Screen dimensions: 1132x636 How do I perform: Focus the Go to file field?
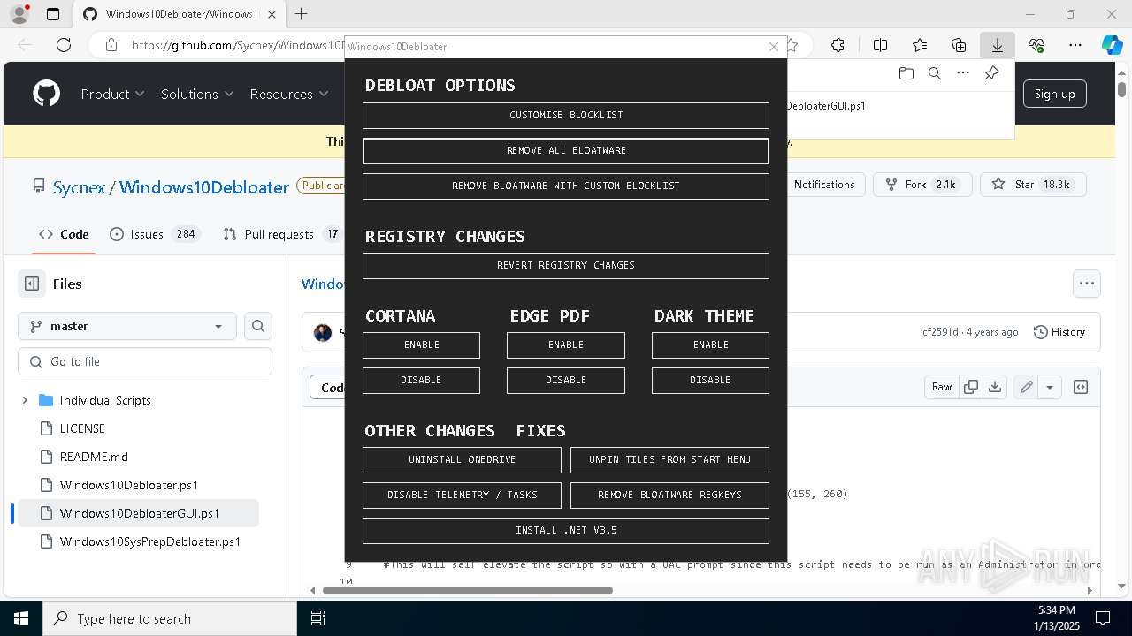tap(145, 361)
